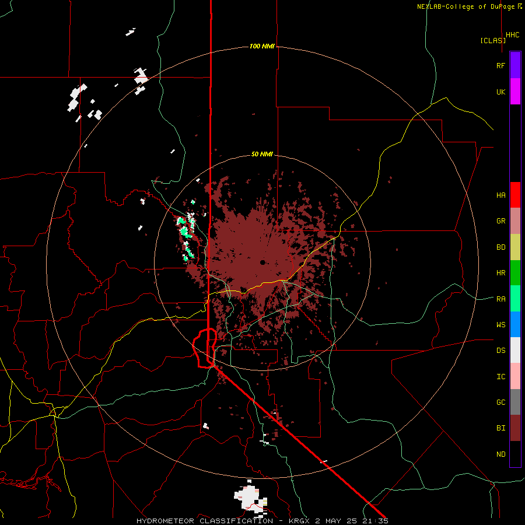This screenshot has height=525, width=525.
Task: Click the brown BI legend swatch
Action: pyautogui.click(x=515, y=428)
